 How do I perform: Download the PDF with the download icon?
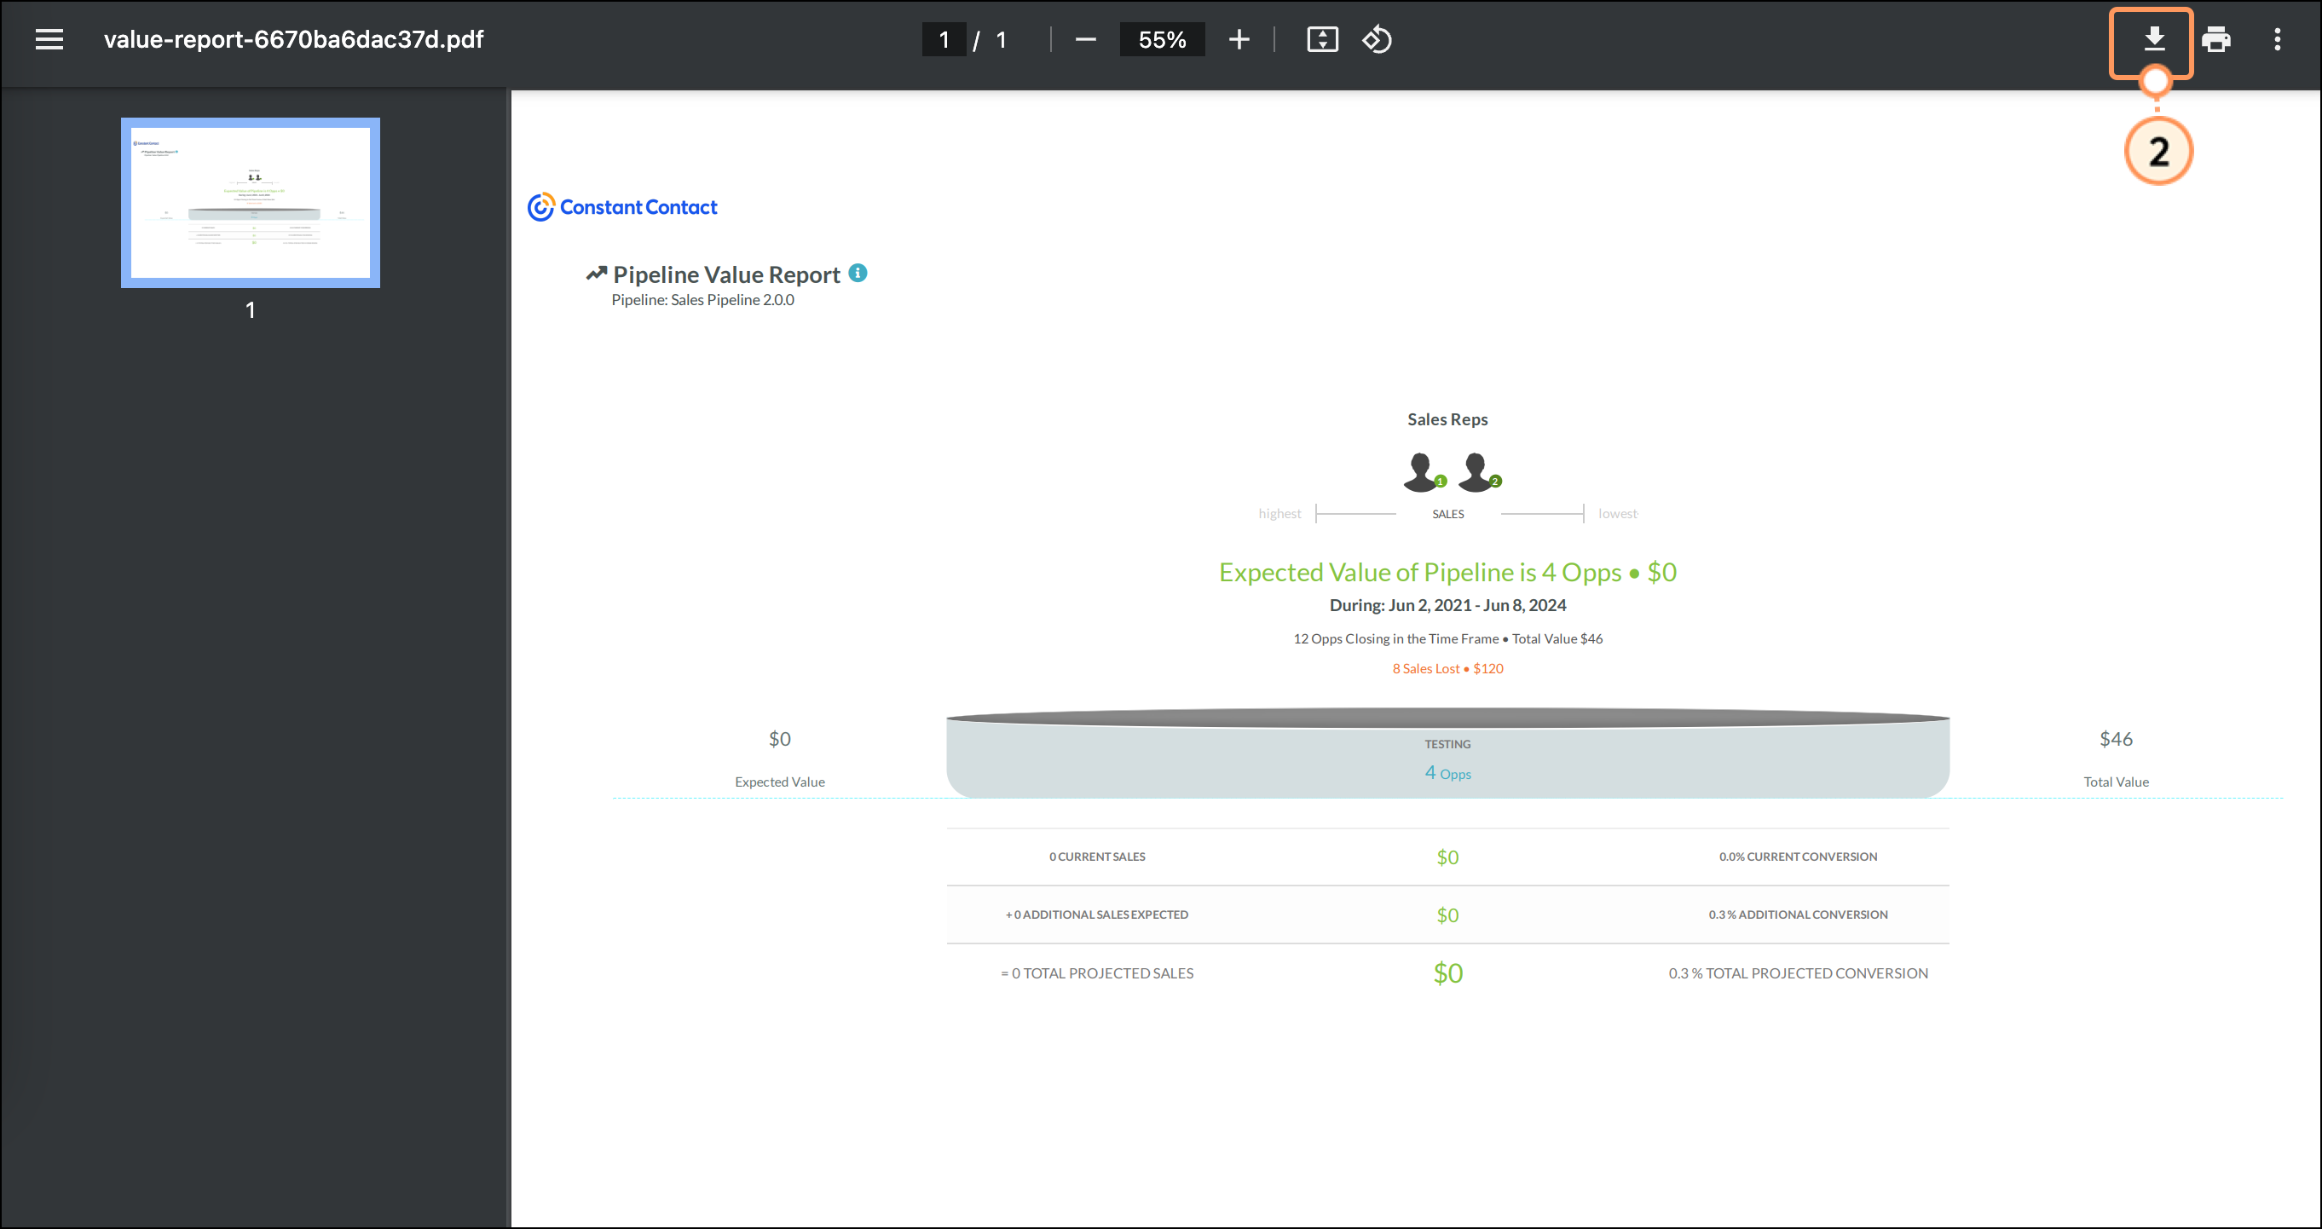pos(2153,40)
